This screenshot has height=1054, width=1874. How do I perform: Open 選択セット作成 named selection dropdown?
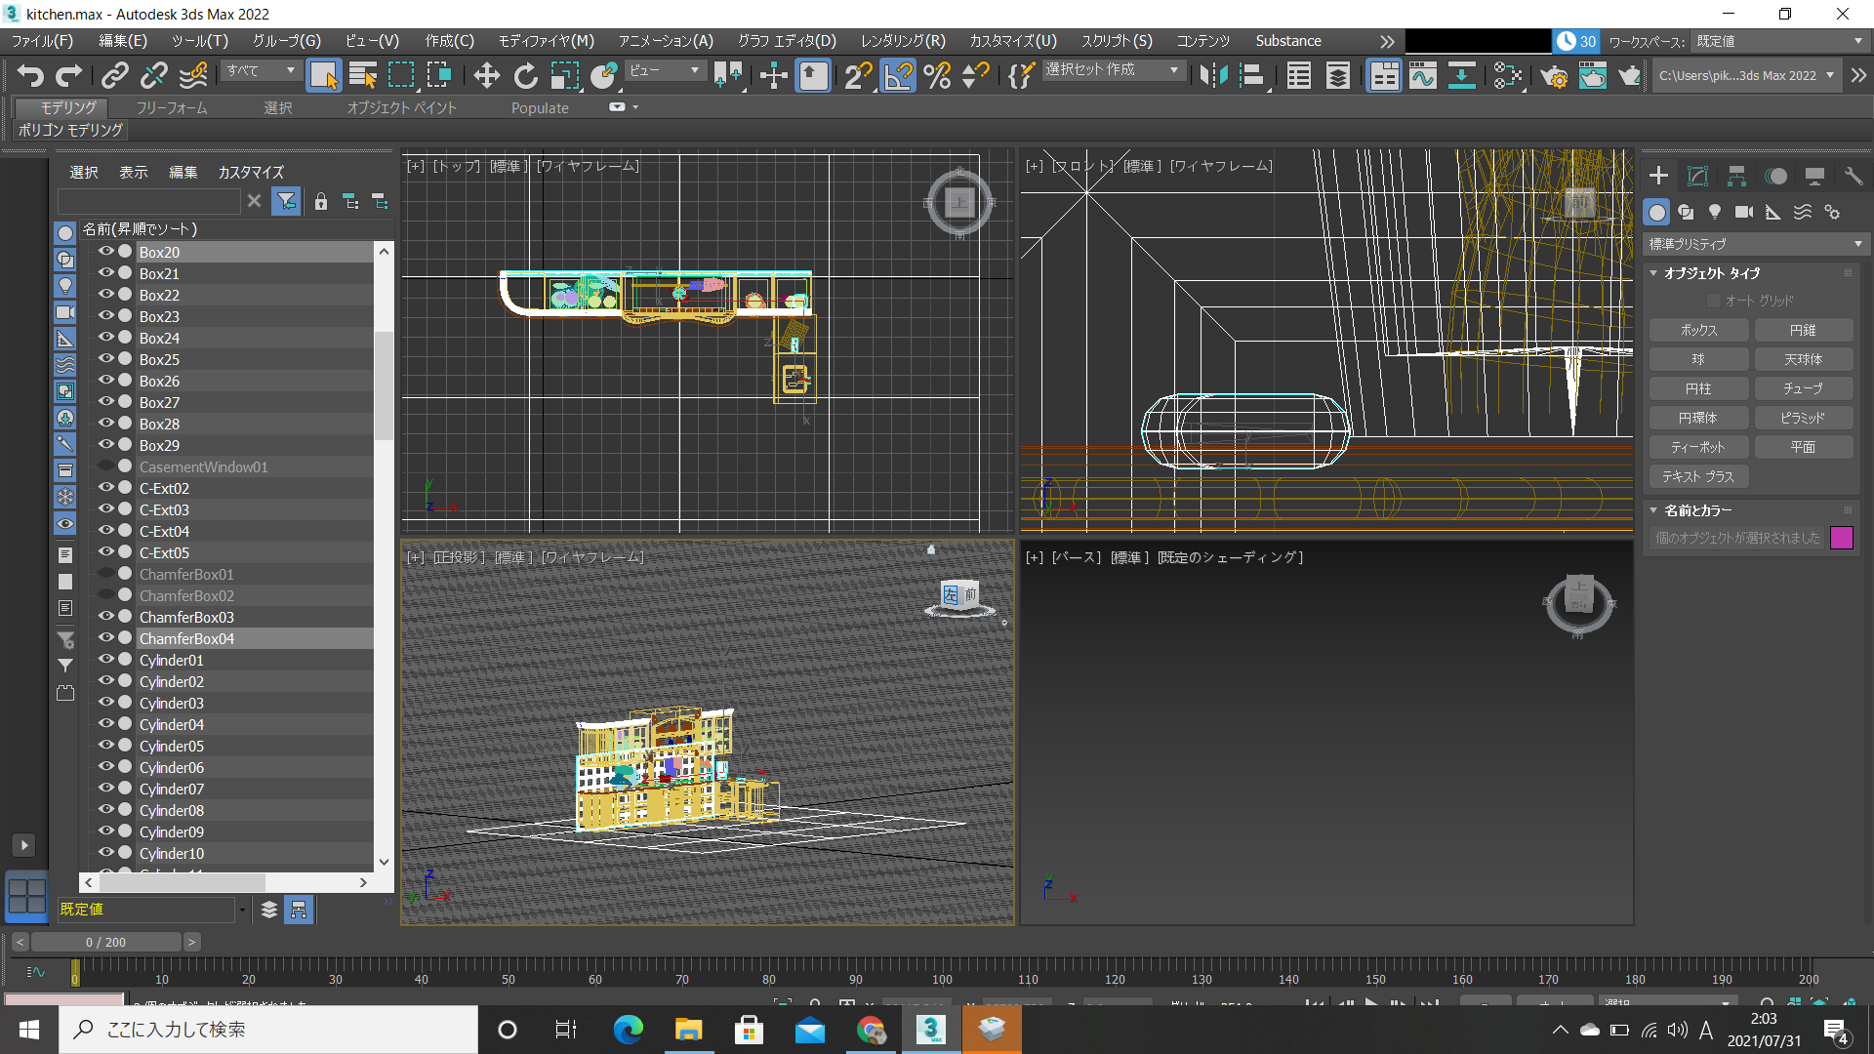coord(1114,70)
